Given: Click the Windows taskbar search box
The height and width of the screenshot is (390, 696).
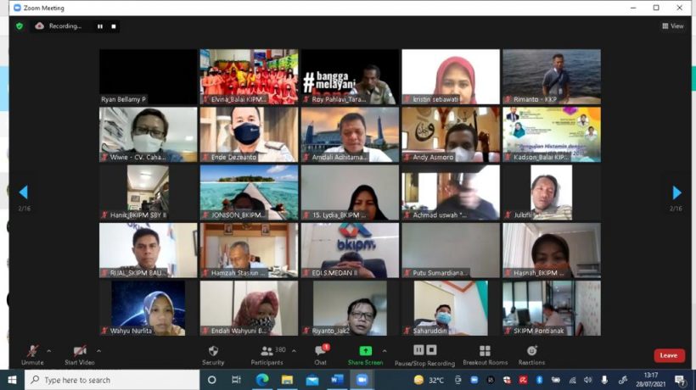Looking at the screenshot, I should click(x=112, y=380).
